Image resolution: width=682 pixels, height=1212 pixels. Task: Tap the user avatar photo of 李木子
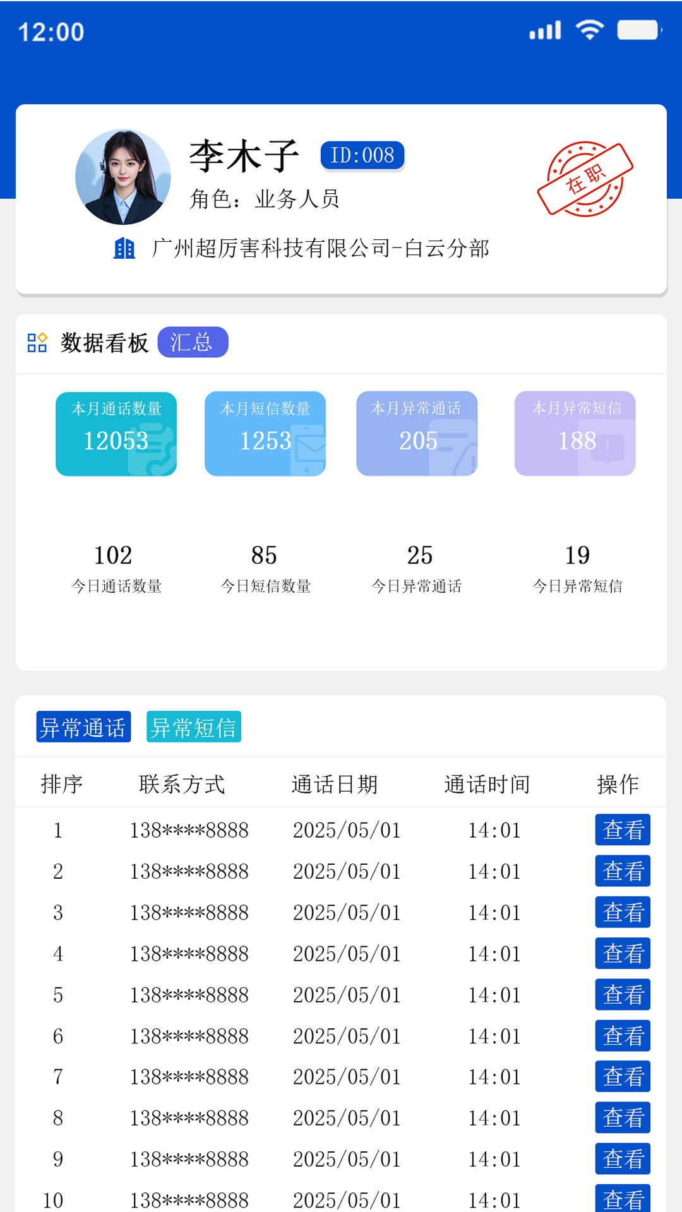[x=123, y=177]
